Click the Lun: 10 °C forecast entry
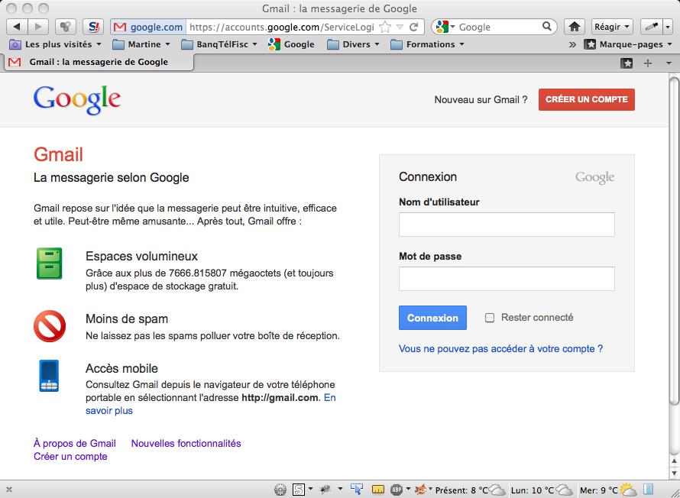Image resolution: width=680 pixels, height=498 pixels. click(x=542, y=490)
